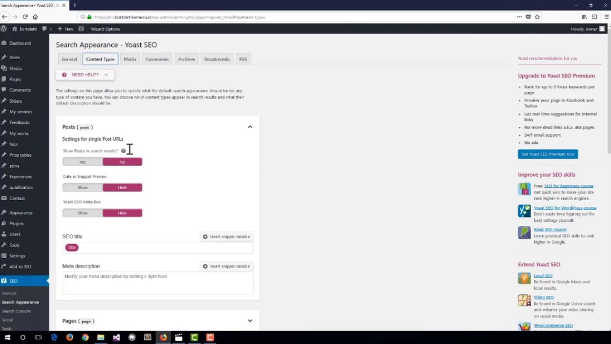Click the SEO for Beginners course icon
The height and width of the screenshot is (344, 611).
tap(524, 189)
